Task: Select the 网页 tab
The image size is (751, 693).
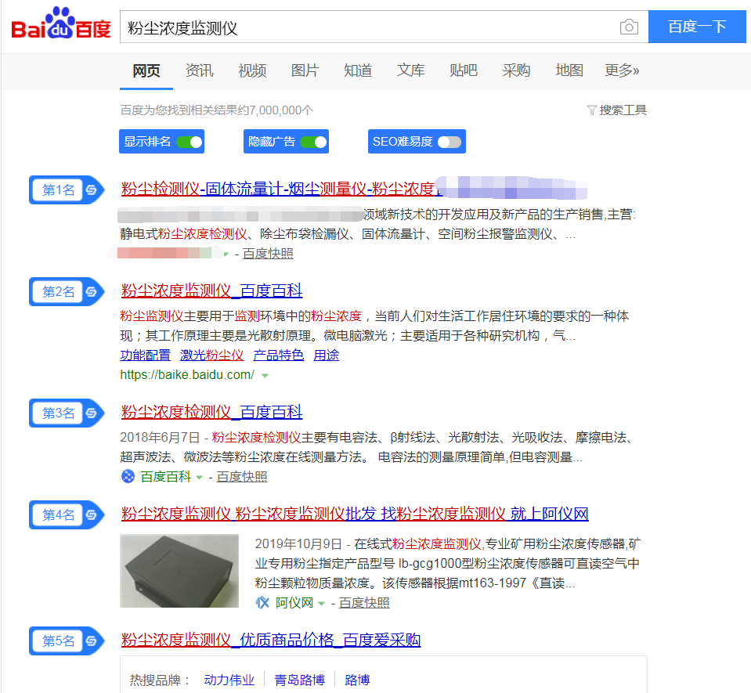Action: pyautogui.click(x=146, y=70)
